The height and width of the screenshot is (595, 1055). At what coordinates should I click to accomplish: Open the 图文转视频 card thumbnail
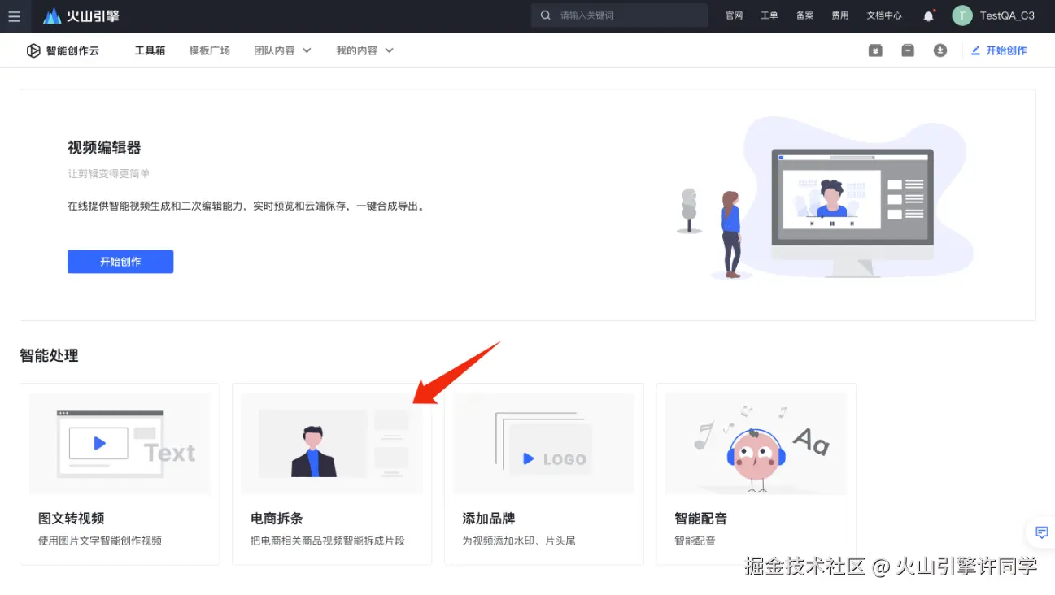pyautogui.click(x=120, y=443)
